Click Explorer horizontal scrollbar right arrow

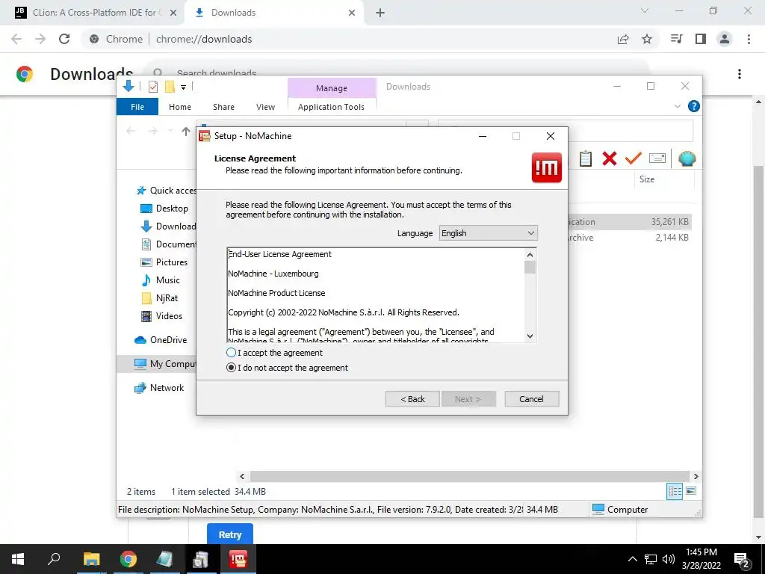tap(696, 476)
